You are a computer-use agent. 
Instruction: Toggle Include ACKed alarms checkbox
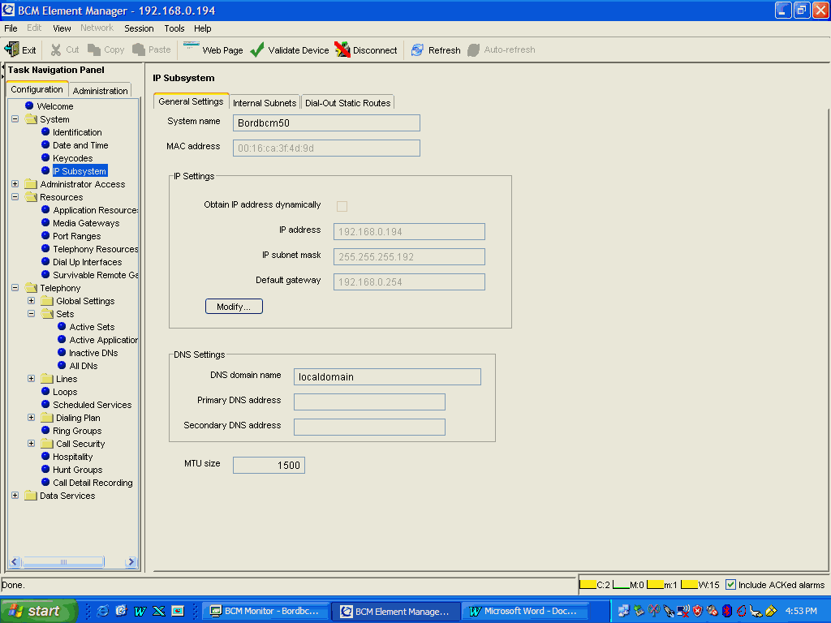coord(731,584)
